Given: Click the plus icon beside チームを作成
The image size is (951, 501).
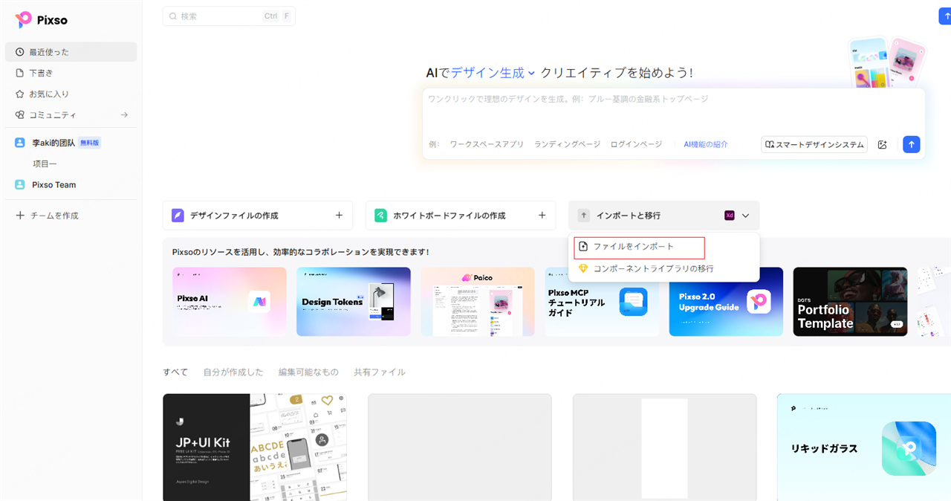Looking at the screenshot, I should click(x=20, y=216).
